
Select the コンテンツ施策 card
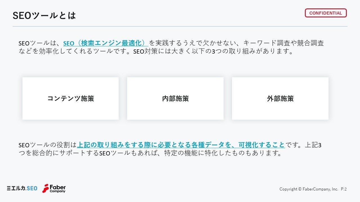click(71, 98)
